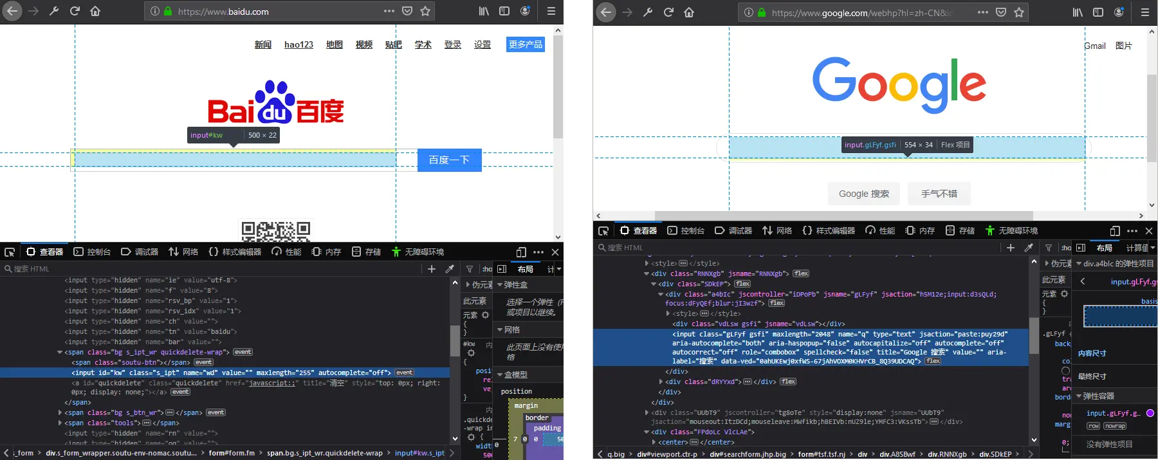The image size is (1158, 460).
Task: Toggle :hov pseudo-class panel in Google devtools
Action: point(1066,248)
